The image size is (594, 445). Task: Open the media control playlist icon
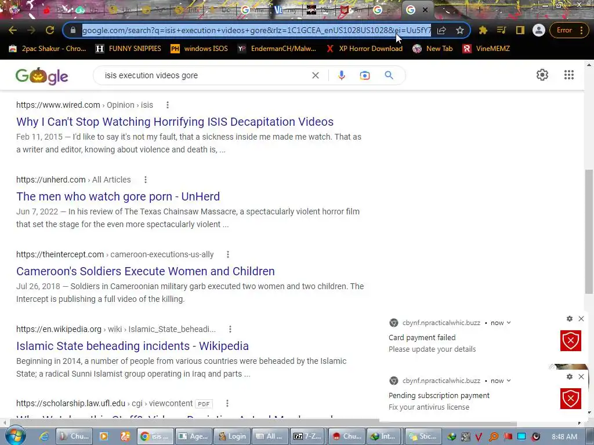coord(501,30)
